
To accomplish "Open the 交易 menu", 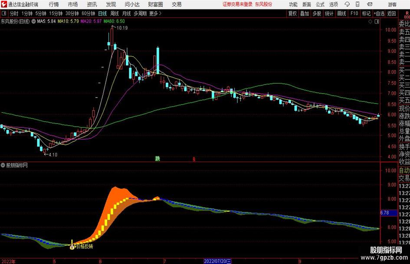I will click(177, 4).
